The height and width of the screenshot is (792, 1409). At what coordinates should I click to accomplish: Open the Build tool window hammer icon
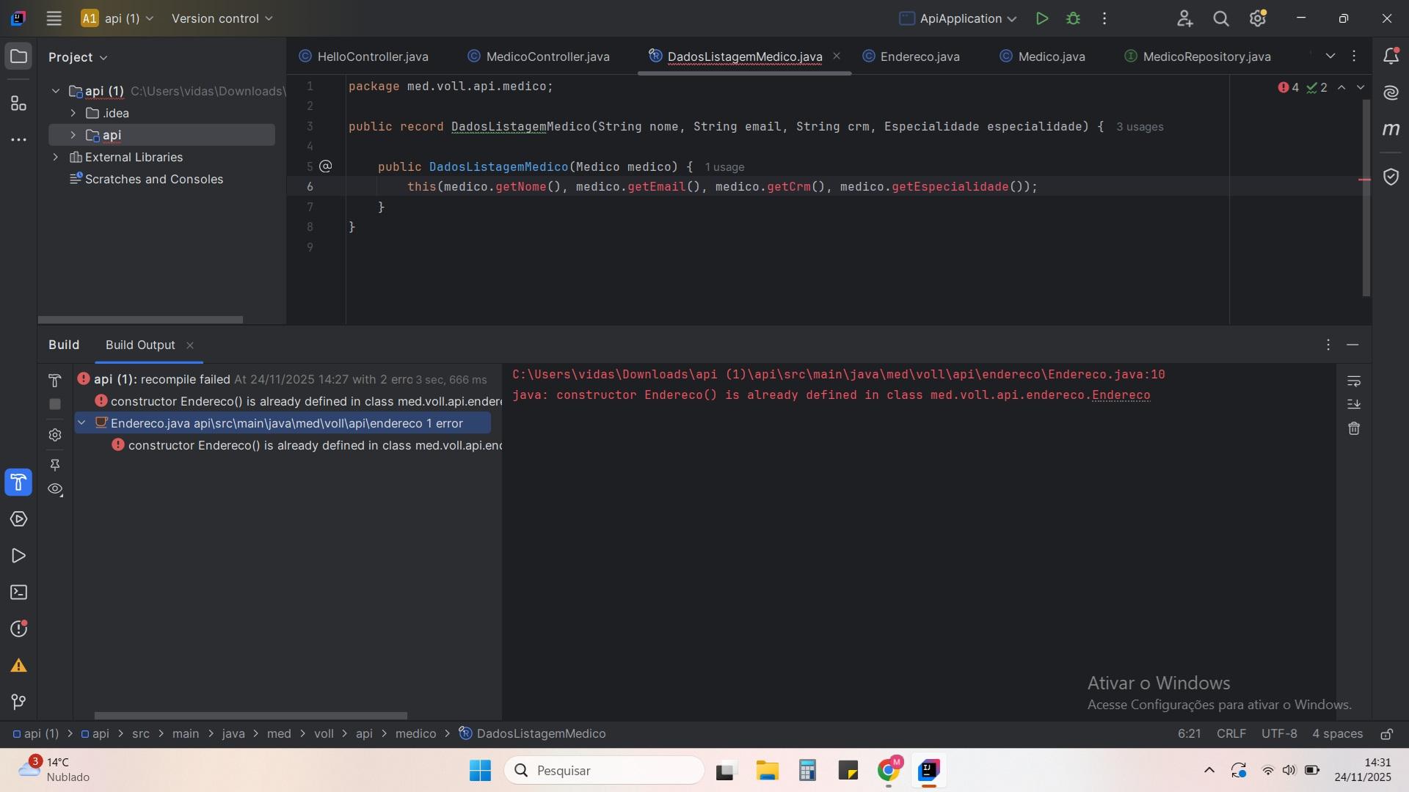click(18, 483)
